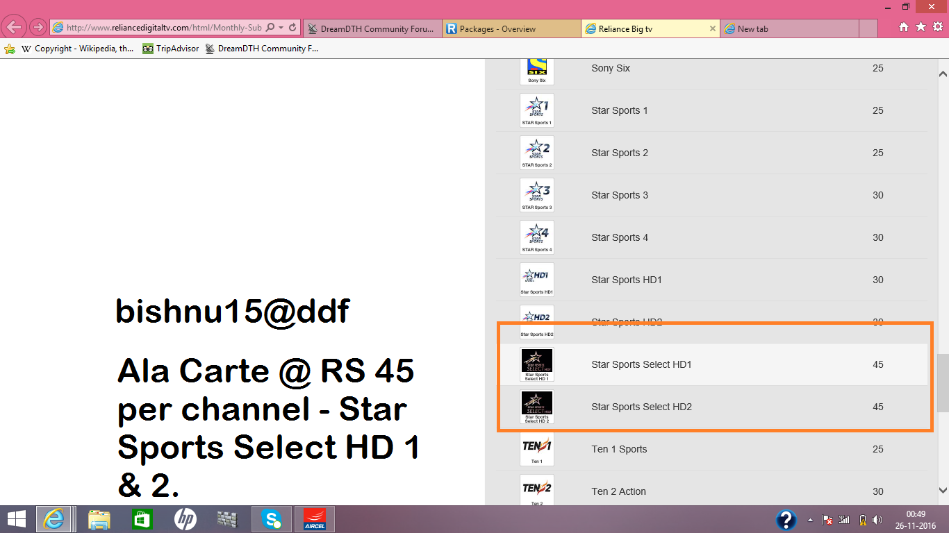Click the page scrollbar up arrow
Viewport: 949px width, 533px height.
tap(943, 73)
